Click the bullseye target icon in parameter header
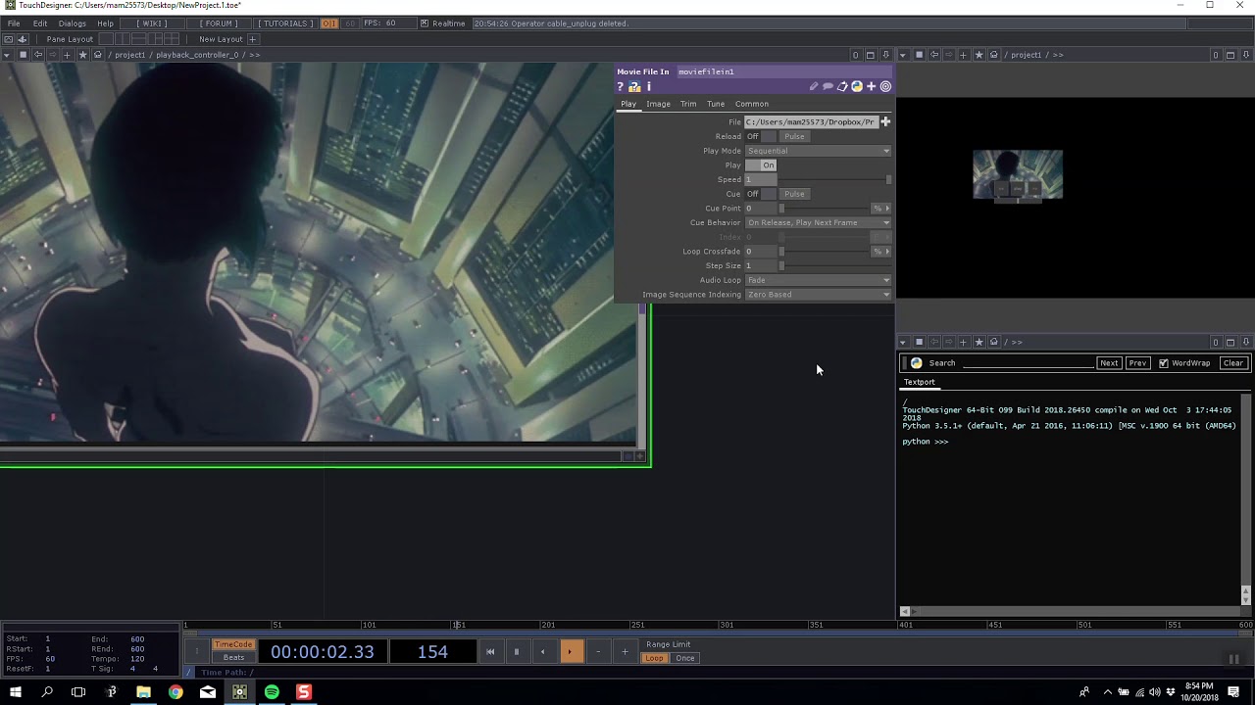Viewport: 1255px width, 705px height. (885, 86)
